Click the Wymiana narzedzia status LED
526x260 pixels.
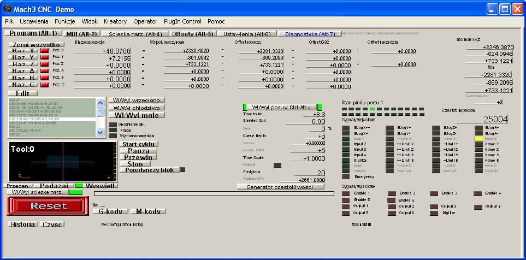coord(113,136)
